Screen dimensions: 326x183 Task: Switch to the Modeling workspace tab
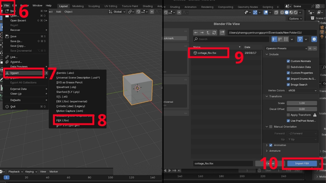[x=78, y=6]
